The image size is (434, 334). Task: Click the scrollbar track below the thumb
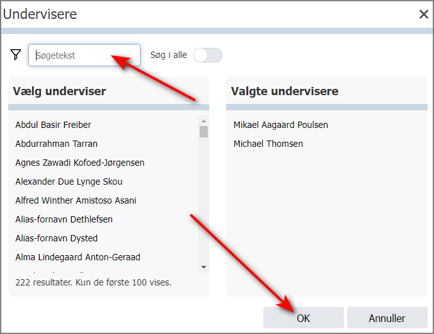203,202
